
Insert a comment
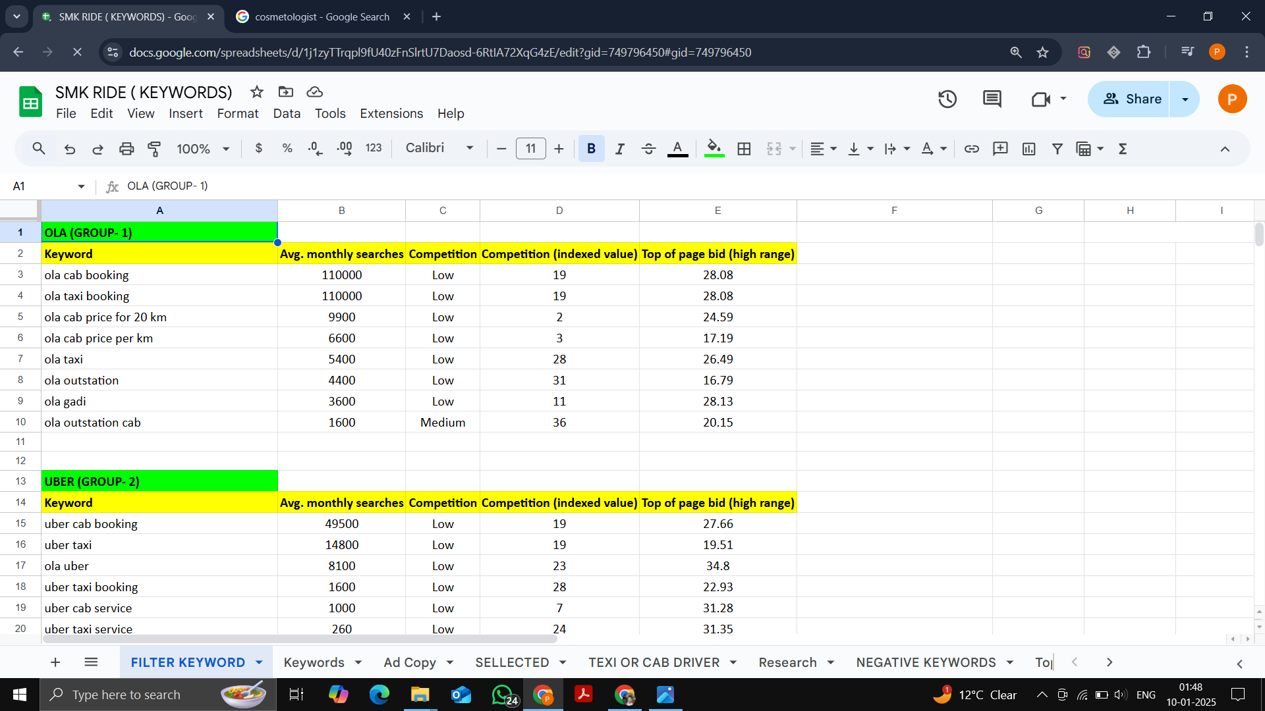pyautogui.click(x=1000, y=149)
